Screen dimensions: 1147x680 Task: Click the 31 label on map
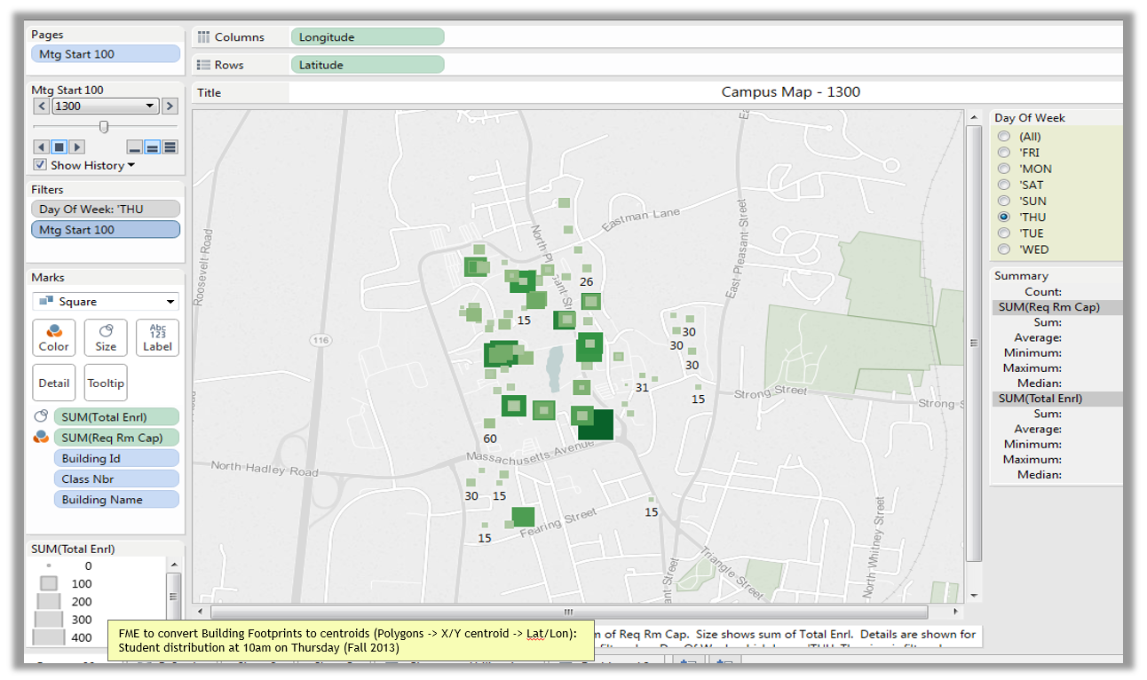642,387
